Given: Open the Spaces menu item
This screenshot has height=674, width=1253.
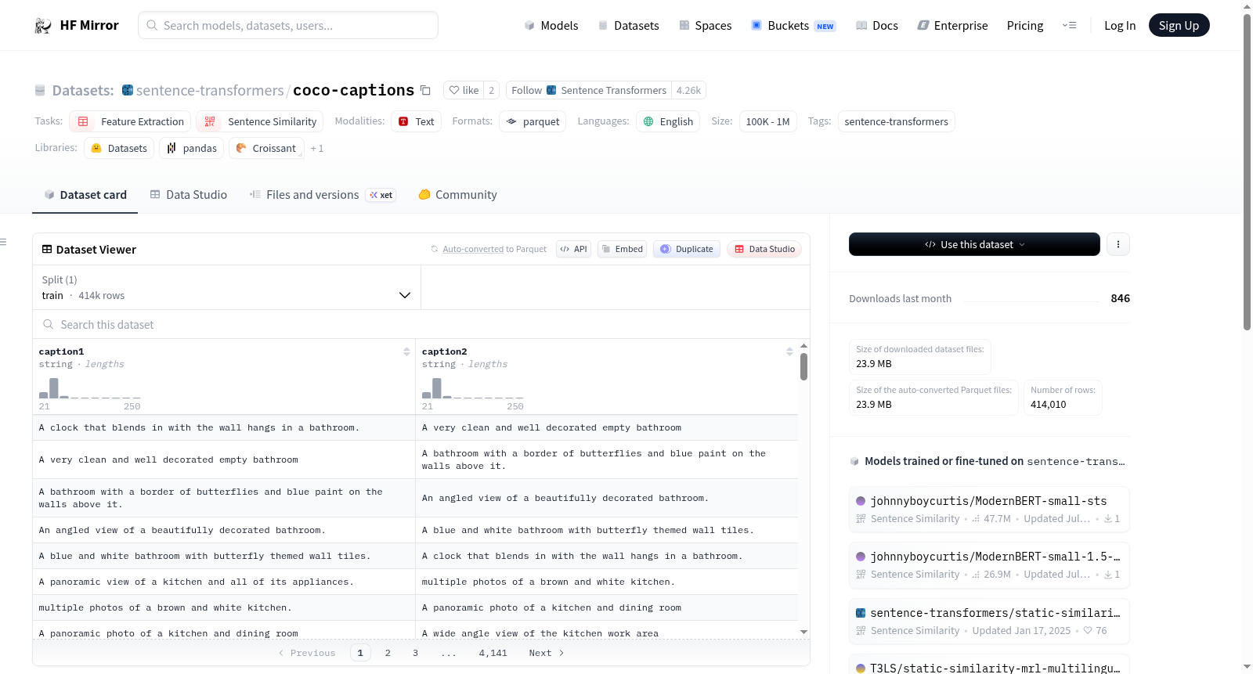Looking at the screenshot, I should (x=705, y=26).
